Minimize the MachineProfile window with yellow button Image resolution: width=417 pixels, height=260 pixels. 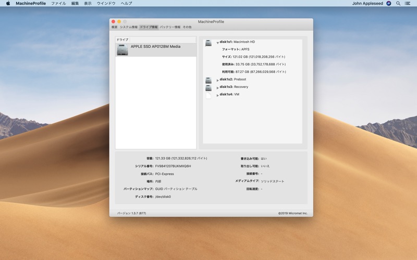(119, 21)
